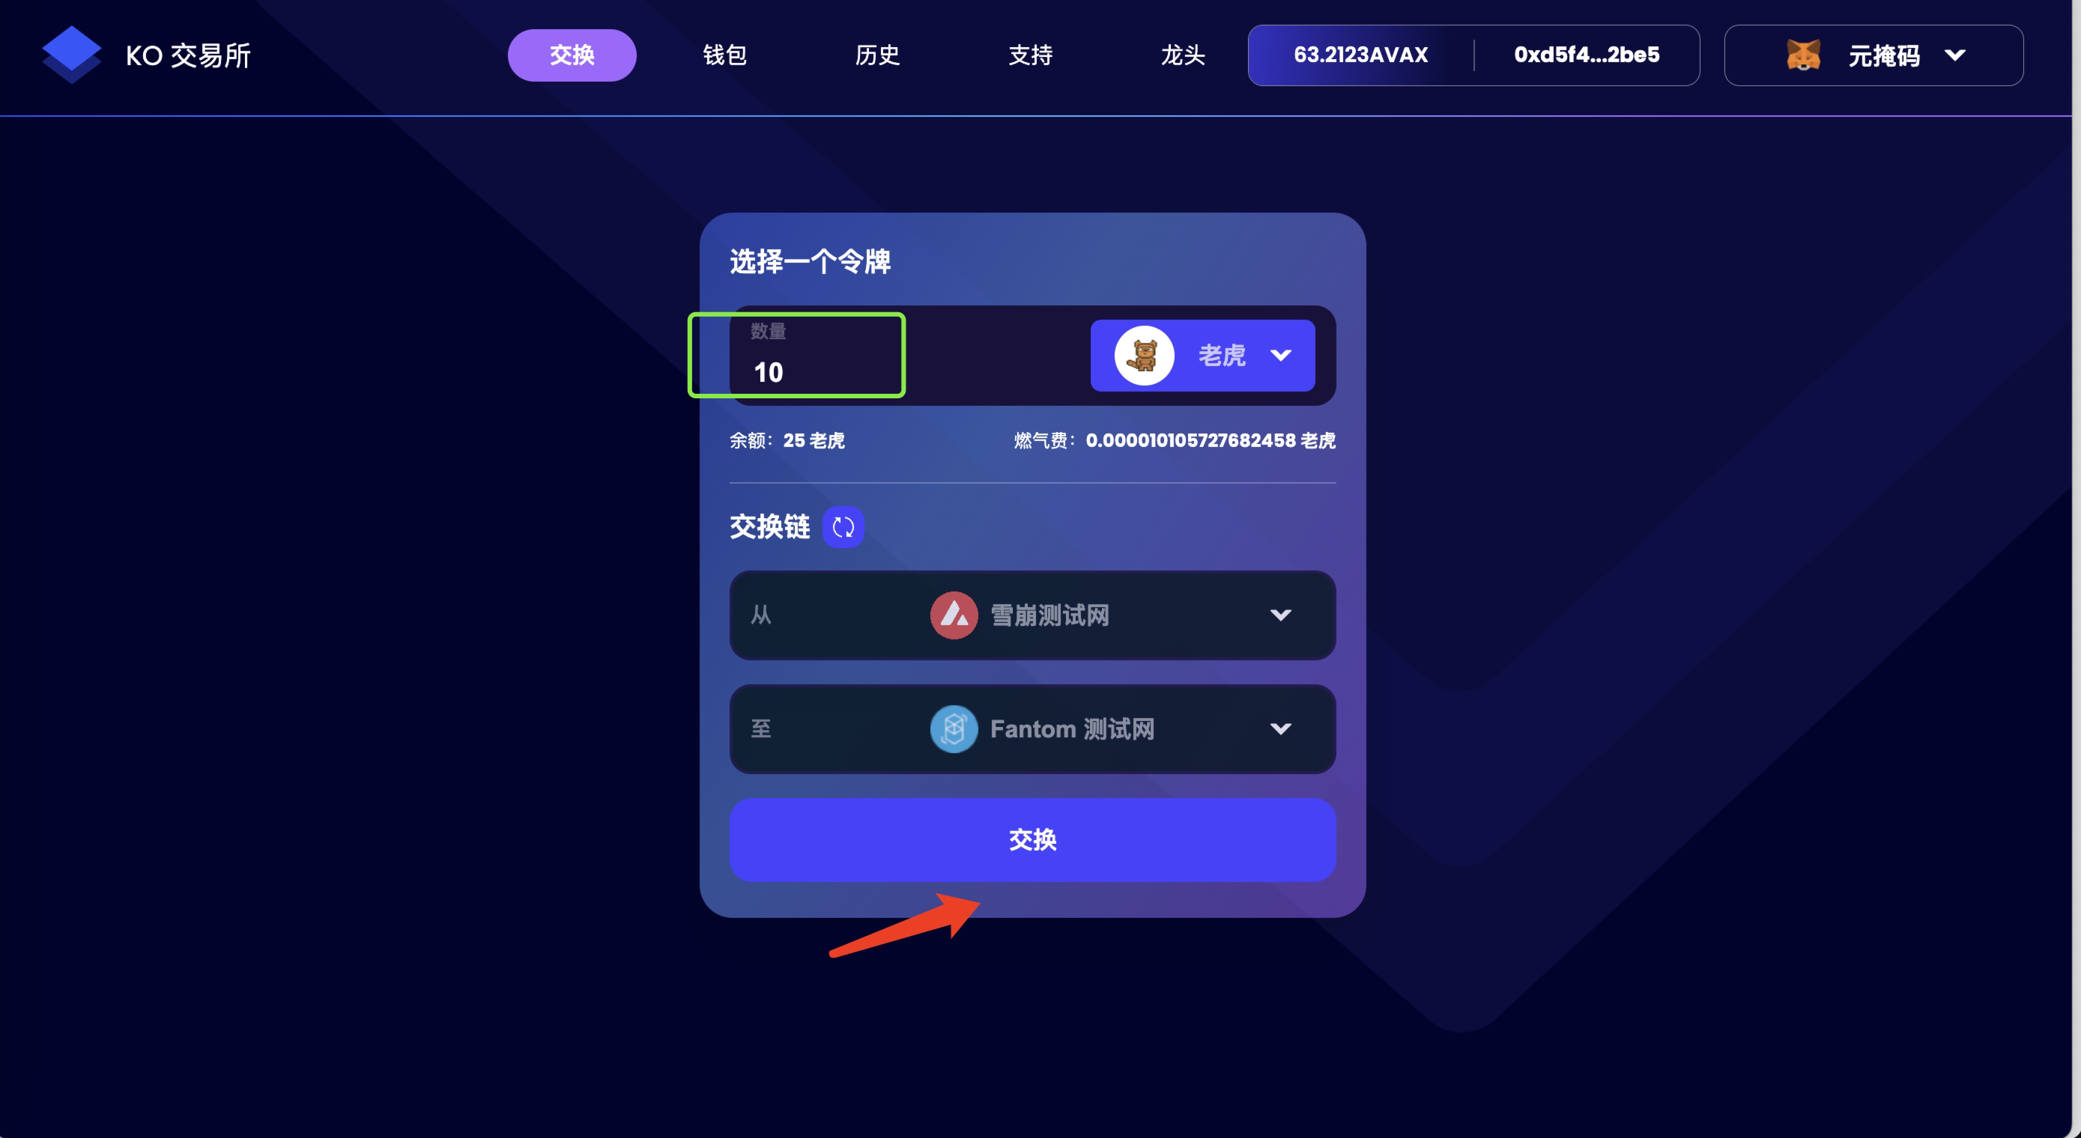The image size is (2081, 1138).
Task: Click the MetaMask fox icon
Action: [1803, 55]
